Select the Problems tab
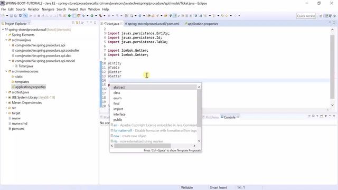 [x=210, y=117]
